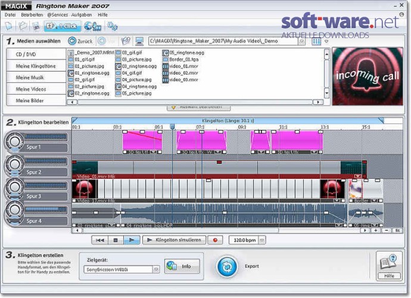Click the Info button beside Zielgerät

182,266
